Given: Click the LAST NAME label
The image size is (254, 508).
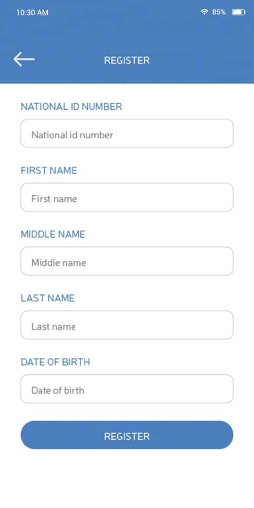Looking at the screenshot, I should click(48, 298).
